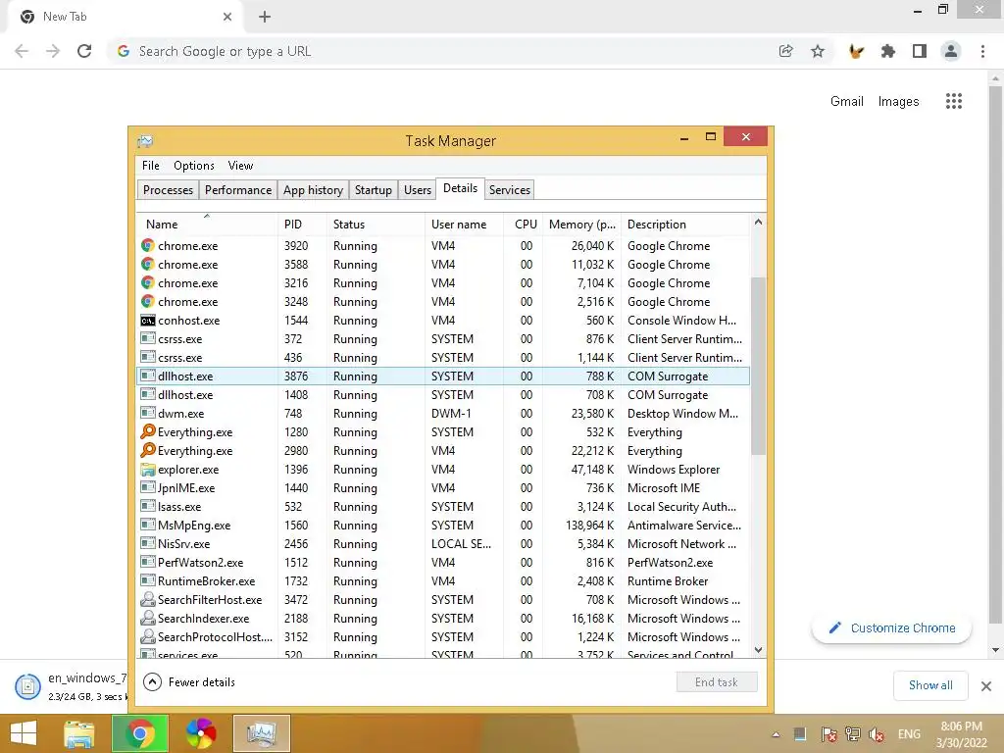Switch to the Services tab
The image size is (1004, 753).
click(510, 189)
